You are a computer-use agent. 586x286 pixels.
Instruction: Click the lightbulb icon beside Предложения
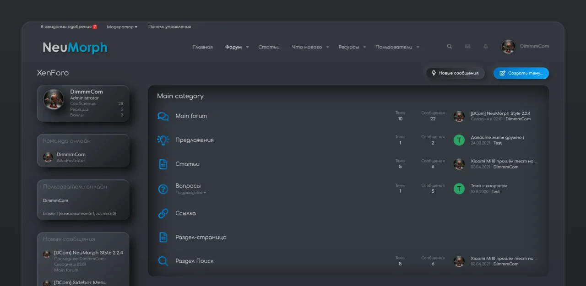[163, 140]
